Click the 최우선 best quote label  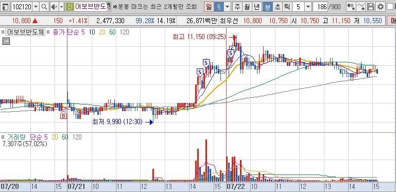pos(229,21)
